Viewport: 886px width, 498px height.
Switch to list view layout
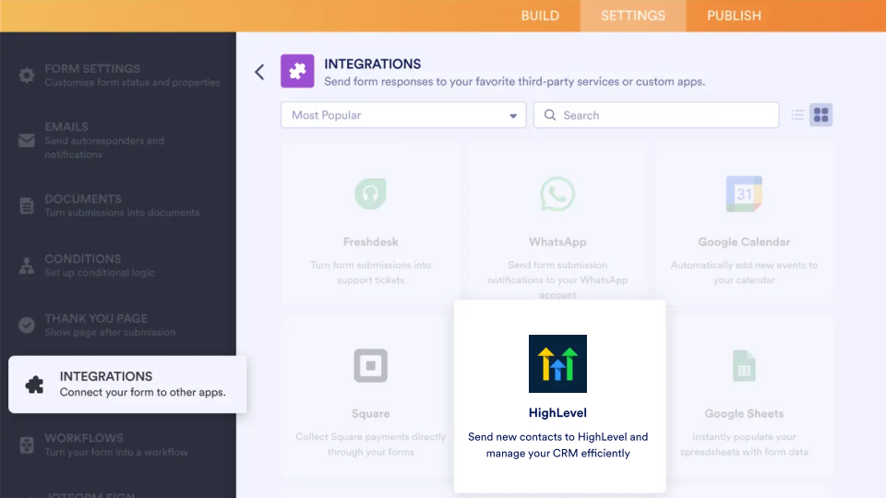point(798,115)
